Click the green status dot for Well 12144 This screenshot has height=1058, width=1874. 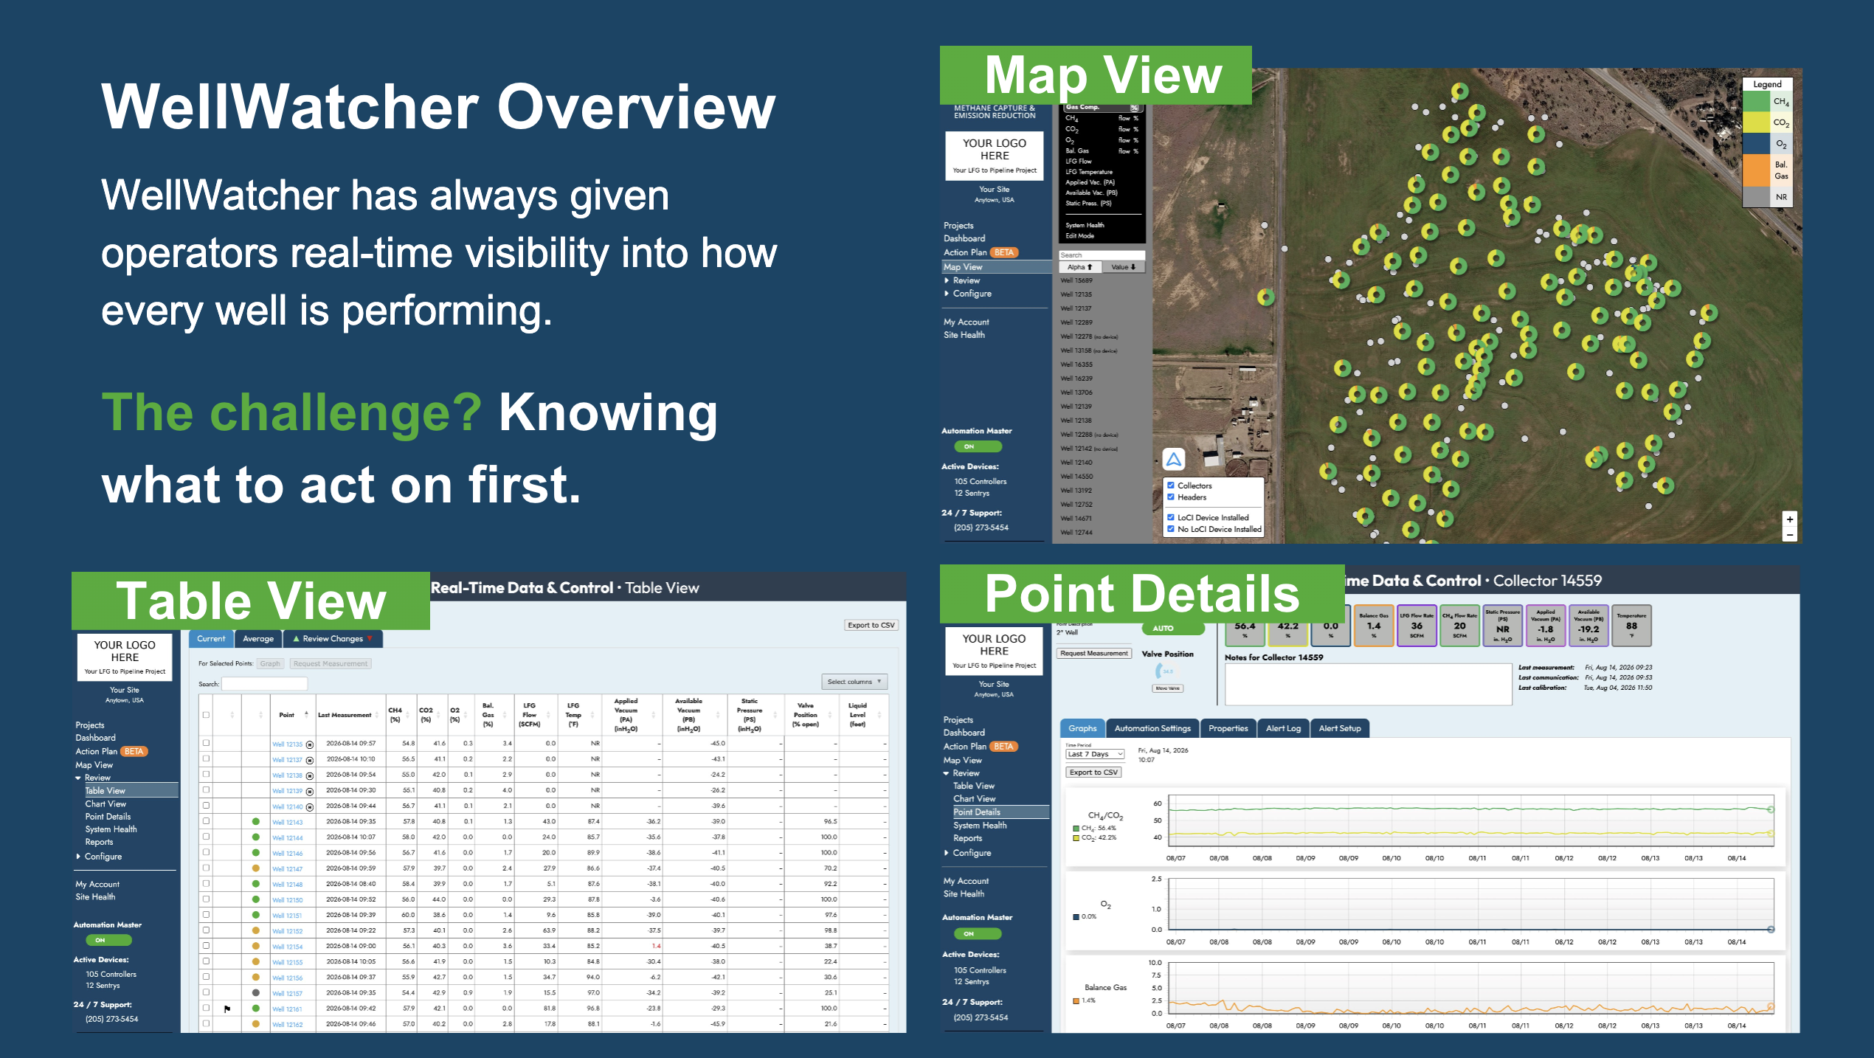[x=255, y=837]
